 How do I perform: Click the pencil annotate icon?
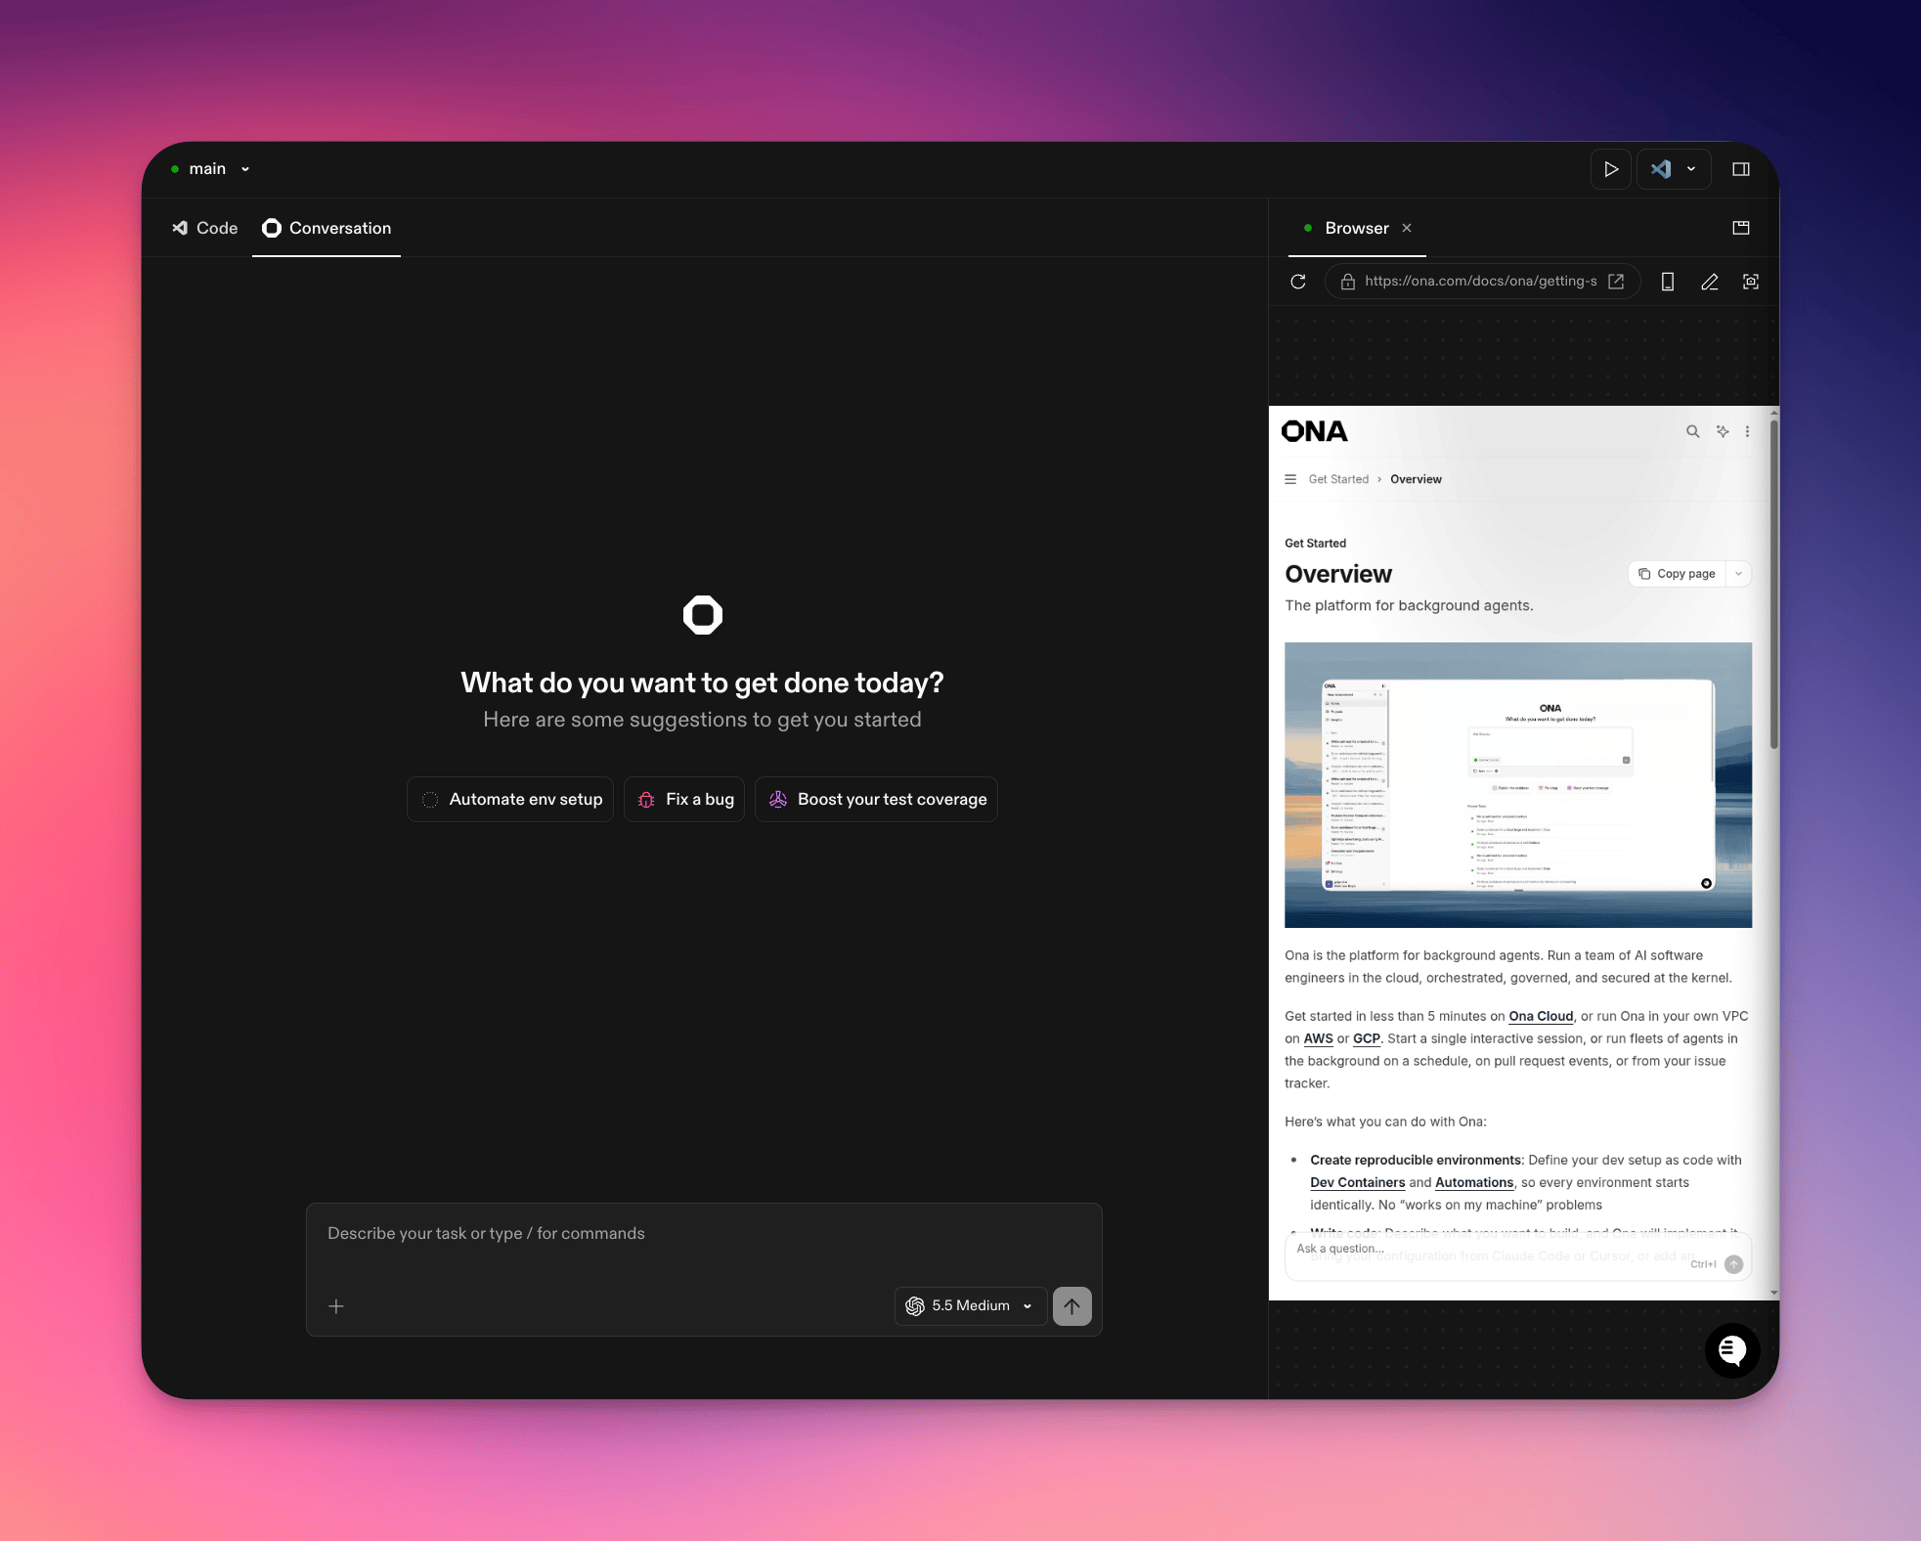1710,282
